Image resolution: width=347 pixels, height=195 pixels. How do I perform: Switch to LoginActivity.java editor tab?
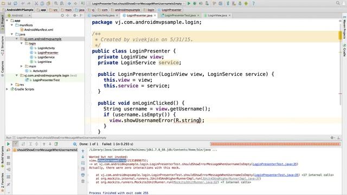click(x=103, y=16)
